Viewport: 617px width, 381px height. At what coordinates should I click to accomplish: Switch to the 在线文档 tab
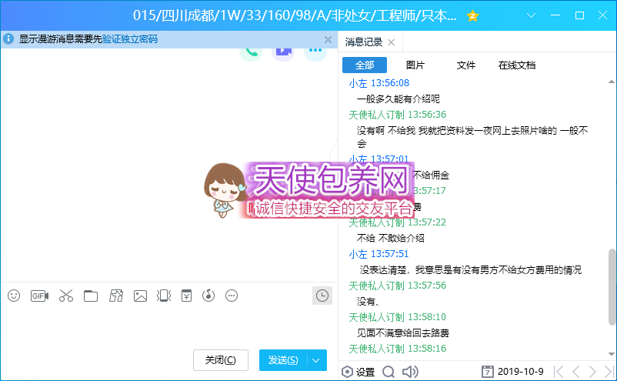(x=517, y=65)
